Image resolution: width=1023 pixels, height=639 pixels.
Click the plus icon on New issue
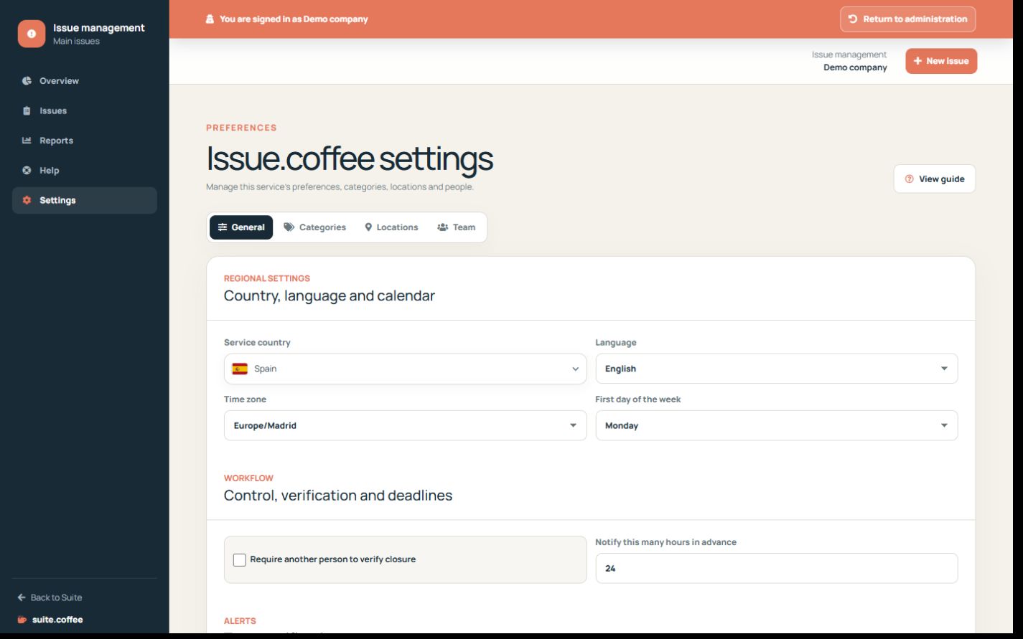pos(917,61)
